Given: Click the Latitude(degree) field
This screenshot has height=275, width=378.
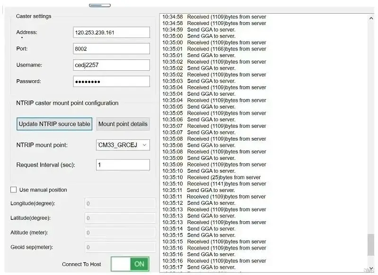Looking at the screenshot, I should click(x=120, y=218).
